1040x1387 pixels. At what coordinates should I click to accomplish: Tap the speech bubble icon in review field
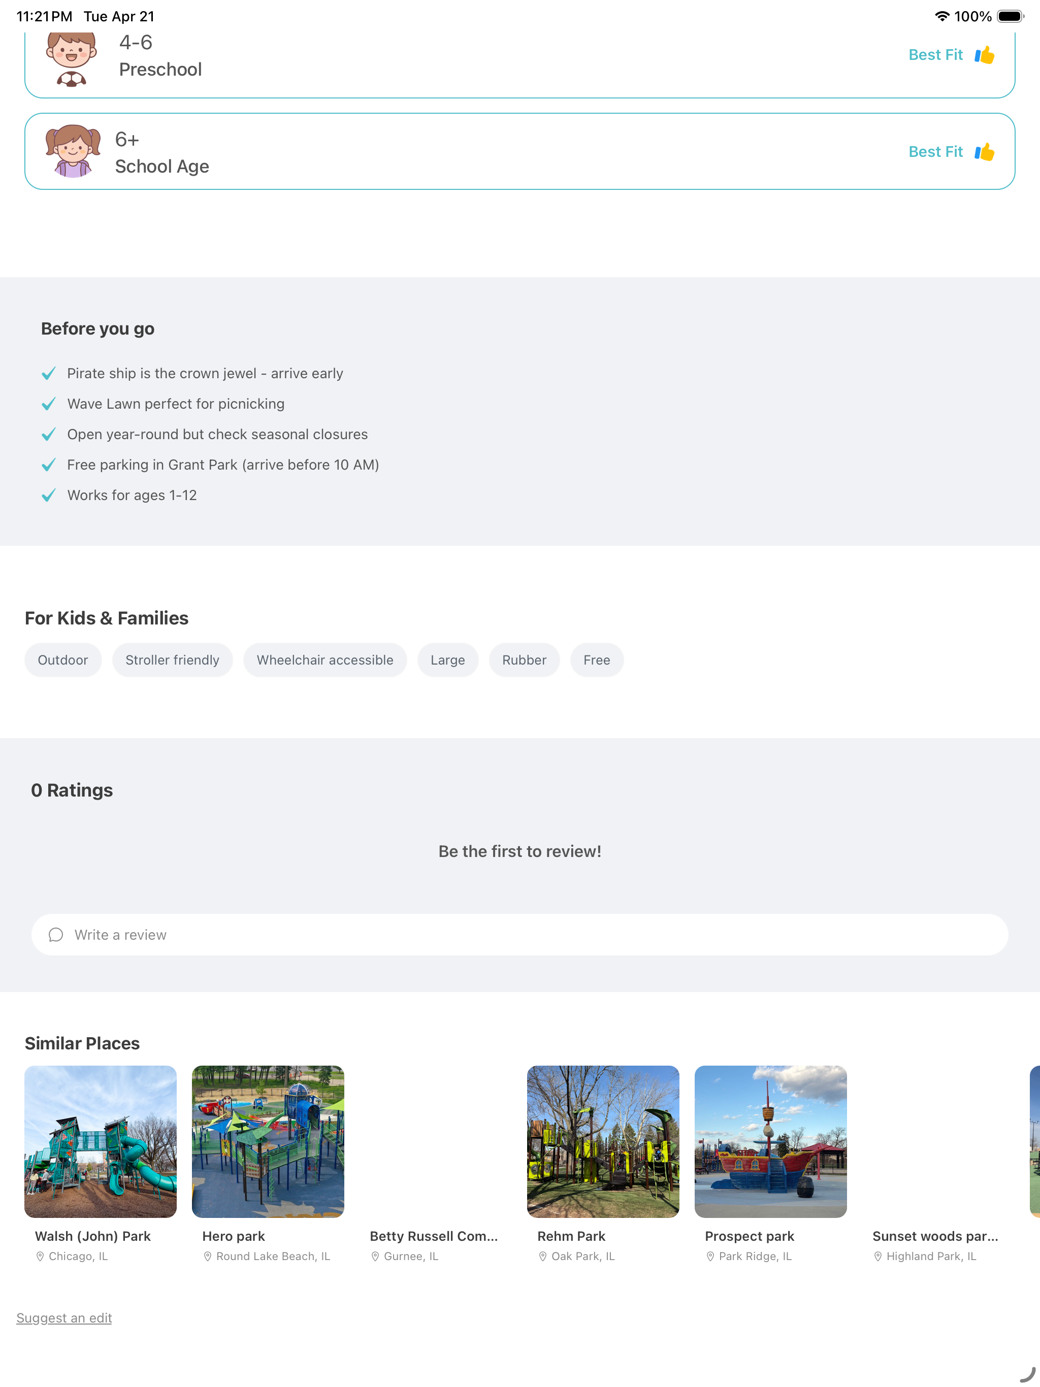point(56,934)
